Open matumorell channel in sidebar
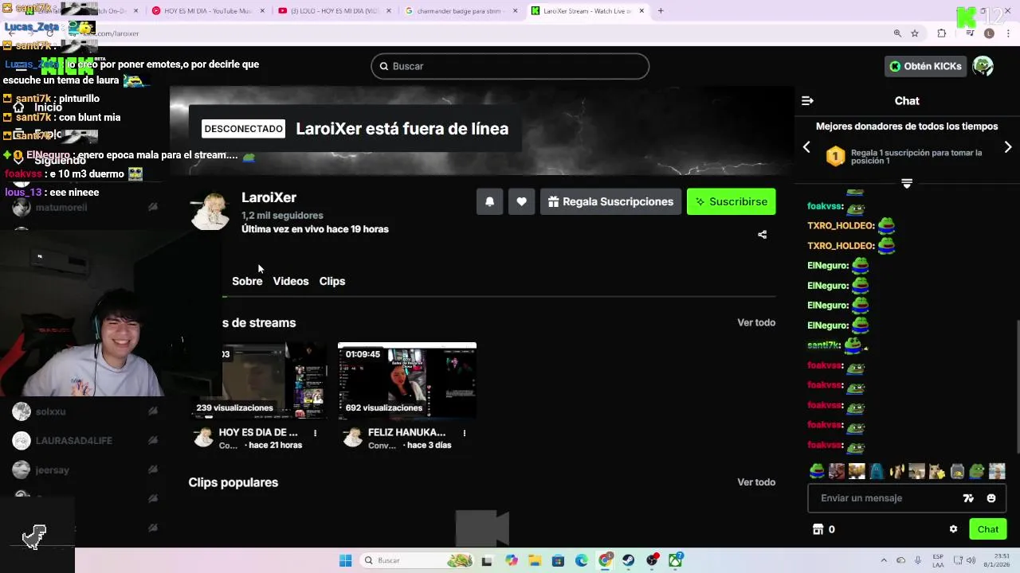The width and height of the screenshot is (1020, 573). click(x=61, y=208)
